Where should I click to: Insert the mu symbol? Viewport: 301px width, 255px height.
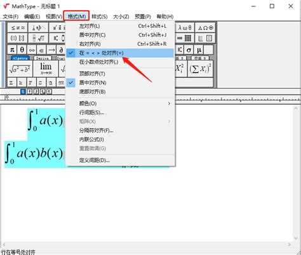point(199,50)
